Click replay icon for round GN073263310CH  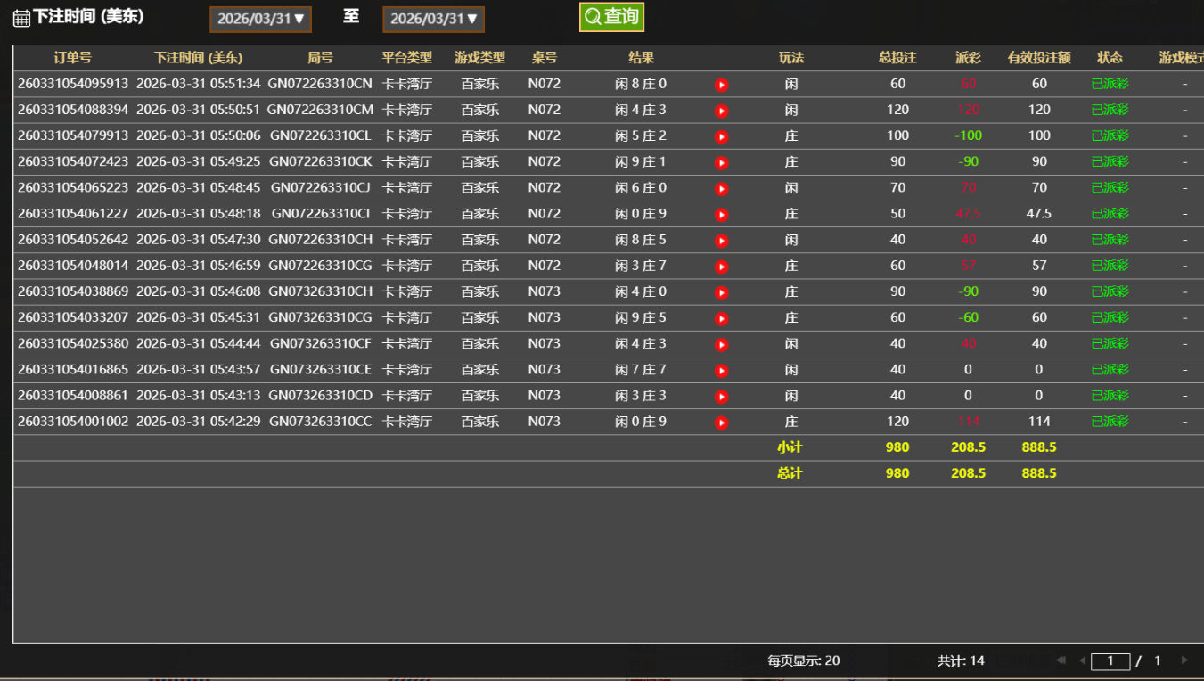pyautogui.click(x=721, y=292)
